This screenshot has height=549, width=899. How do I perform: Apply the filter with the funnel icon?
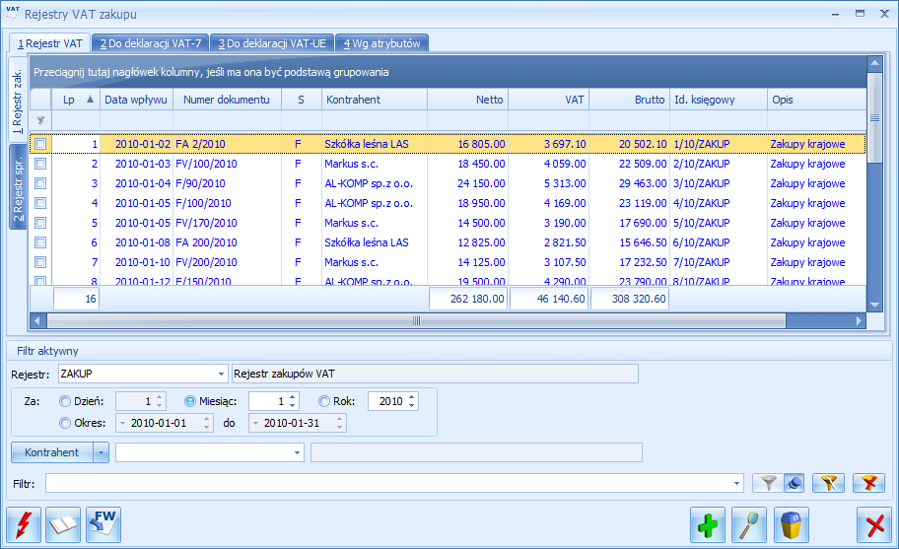point(769,484)
